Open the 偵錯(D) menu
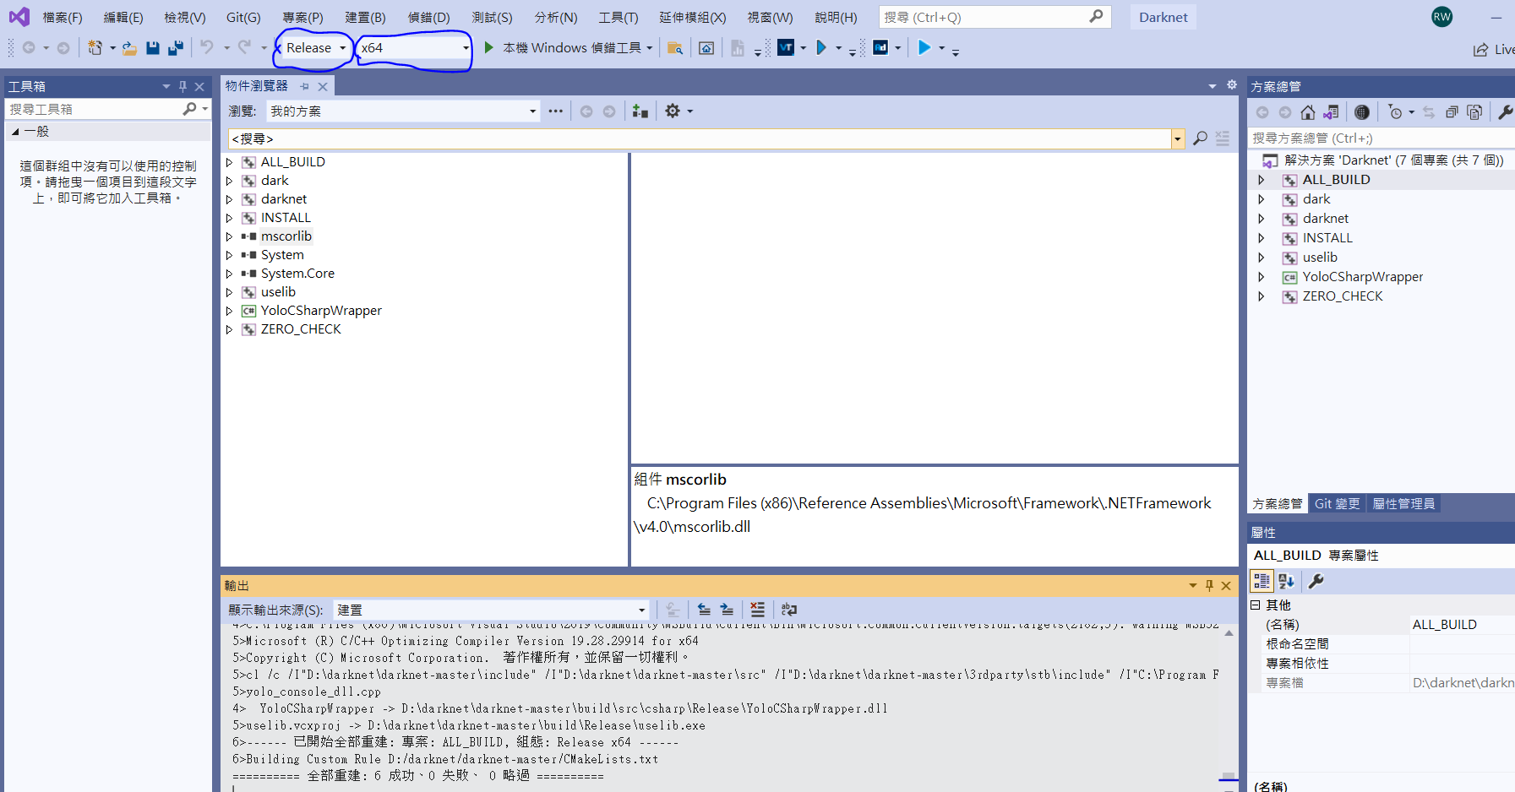Viewport: 1515px width, 792px height. 428,17
